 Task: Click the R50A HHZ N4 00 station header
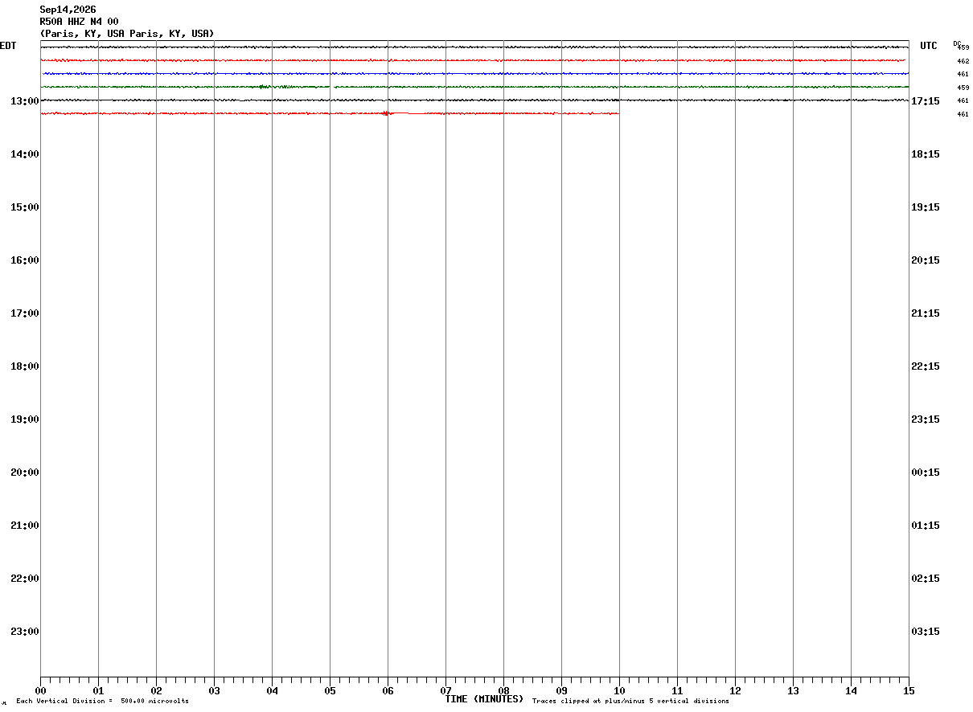(x=79, y=22)
